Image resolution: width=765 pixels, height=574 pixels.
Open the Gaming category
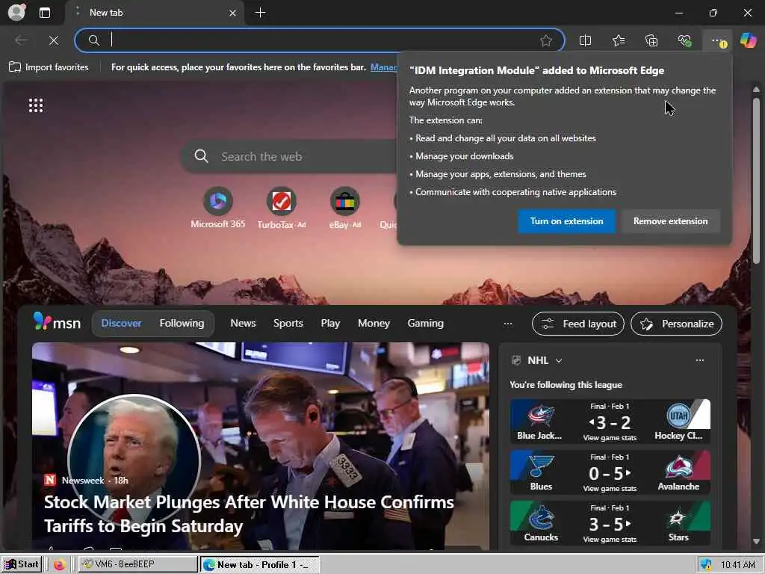[x=425, y=323]
